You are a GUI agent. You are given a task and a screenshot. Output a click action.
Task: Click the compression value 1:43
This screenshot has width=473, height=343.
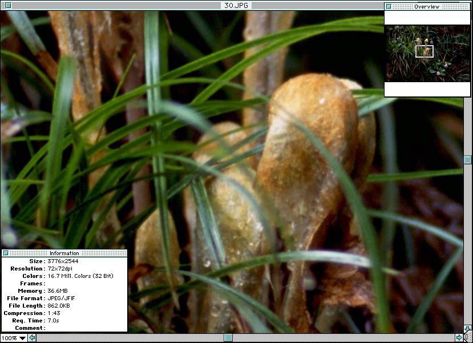(x=54, y=313)
